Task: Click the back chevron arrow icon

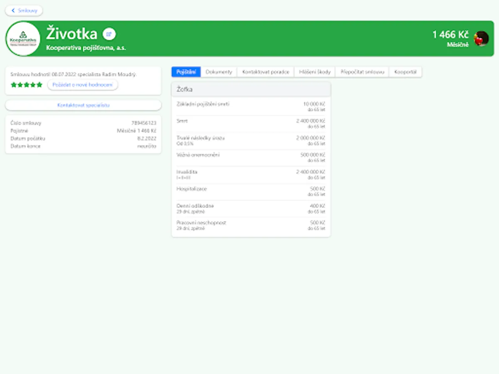Action: click(13, 10)
